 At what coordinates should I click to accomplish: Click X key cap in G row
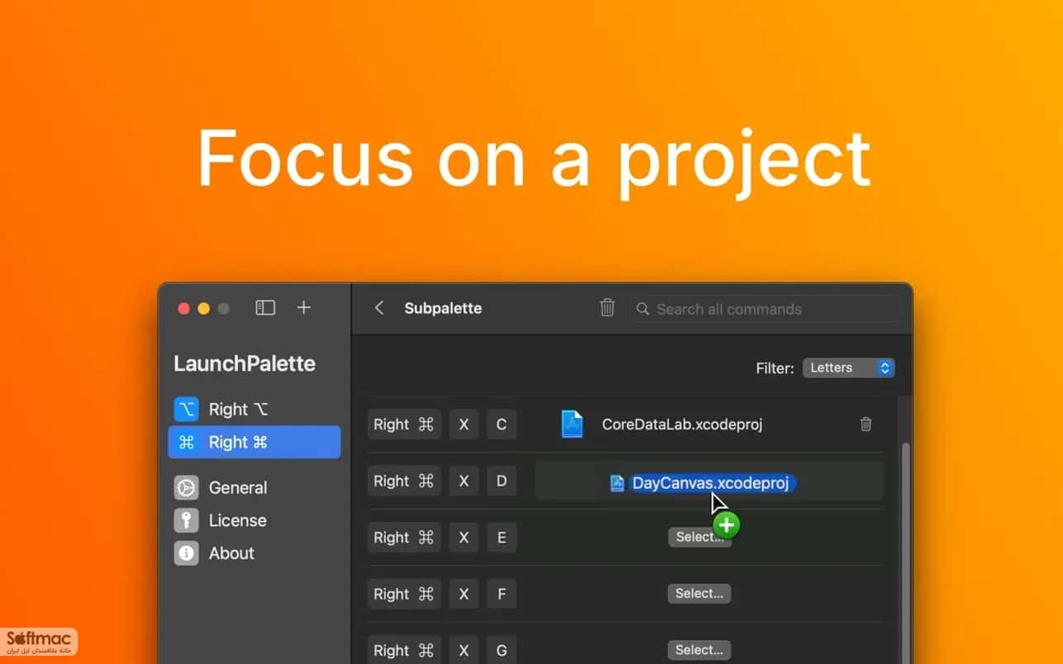(464, 650)
